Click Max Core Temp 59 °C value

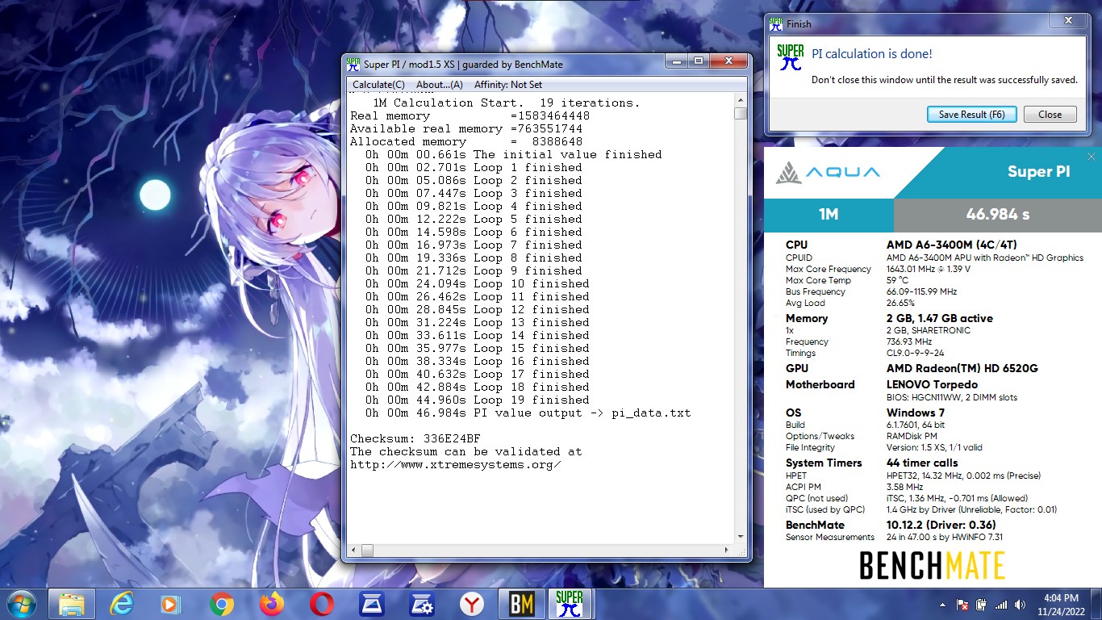[897, 280]
